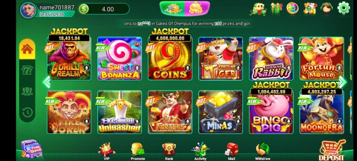Tap the Withdraw button
This screenshot has width=357, height=161.
263,152
